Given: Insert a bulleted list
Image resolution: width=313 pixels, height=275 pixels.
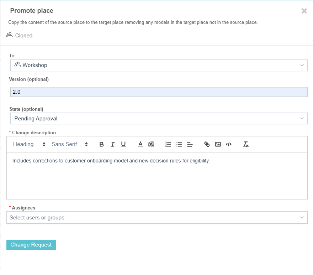Looking at the screenshot, I should (x=179, y=144).
